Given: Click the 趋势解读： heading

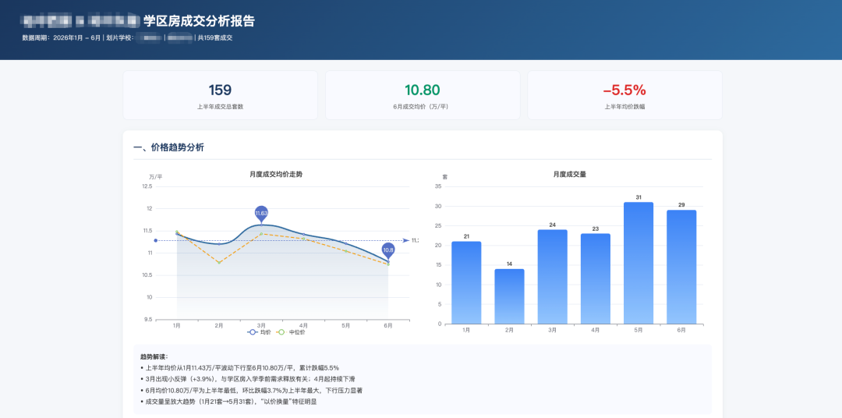Looking at the screenshot, I should [154, 356].
